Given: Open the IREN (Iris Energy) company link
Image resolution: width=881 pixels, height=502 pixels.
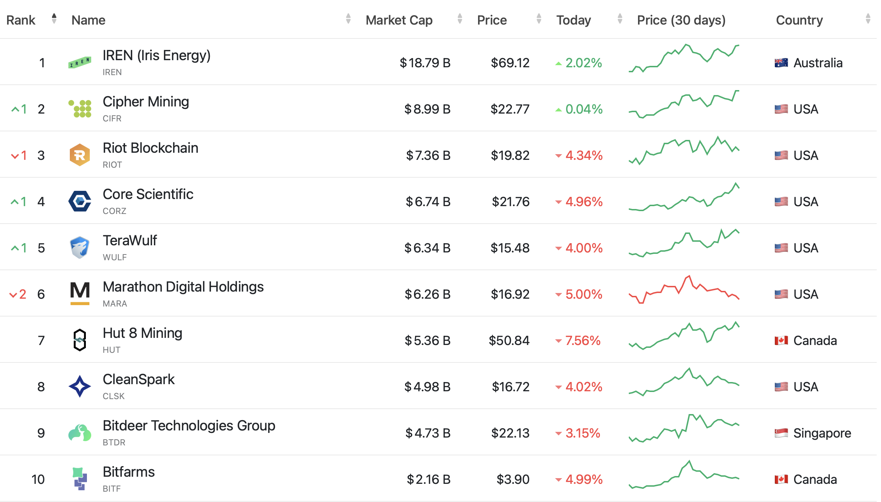Looking at the screenshot, I should point(156,56).
